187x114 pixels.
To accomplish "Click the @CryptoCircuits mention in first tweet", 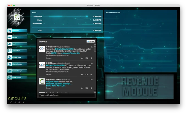I will click(x=61, y=49).
